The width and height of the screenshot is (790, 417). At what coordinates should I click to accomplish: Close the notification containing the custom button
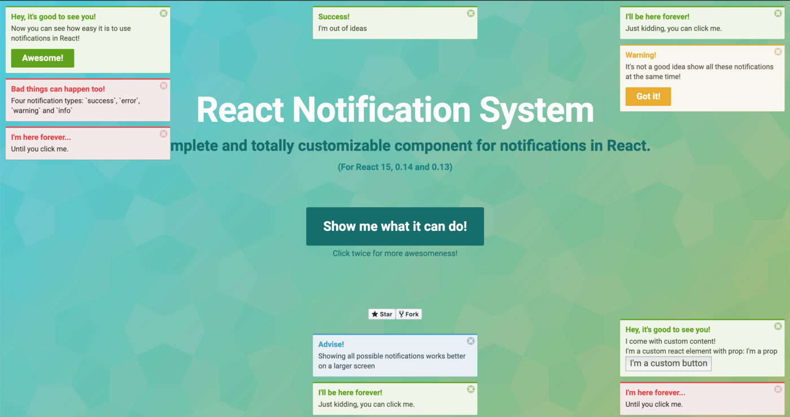pyautogui.click(x=778, y=326)
